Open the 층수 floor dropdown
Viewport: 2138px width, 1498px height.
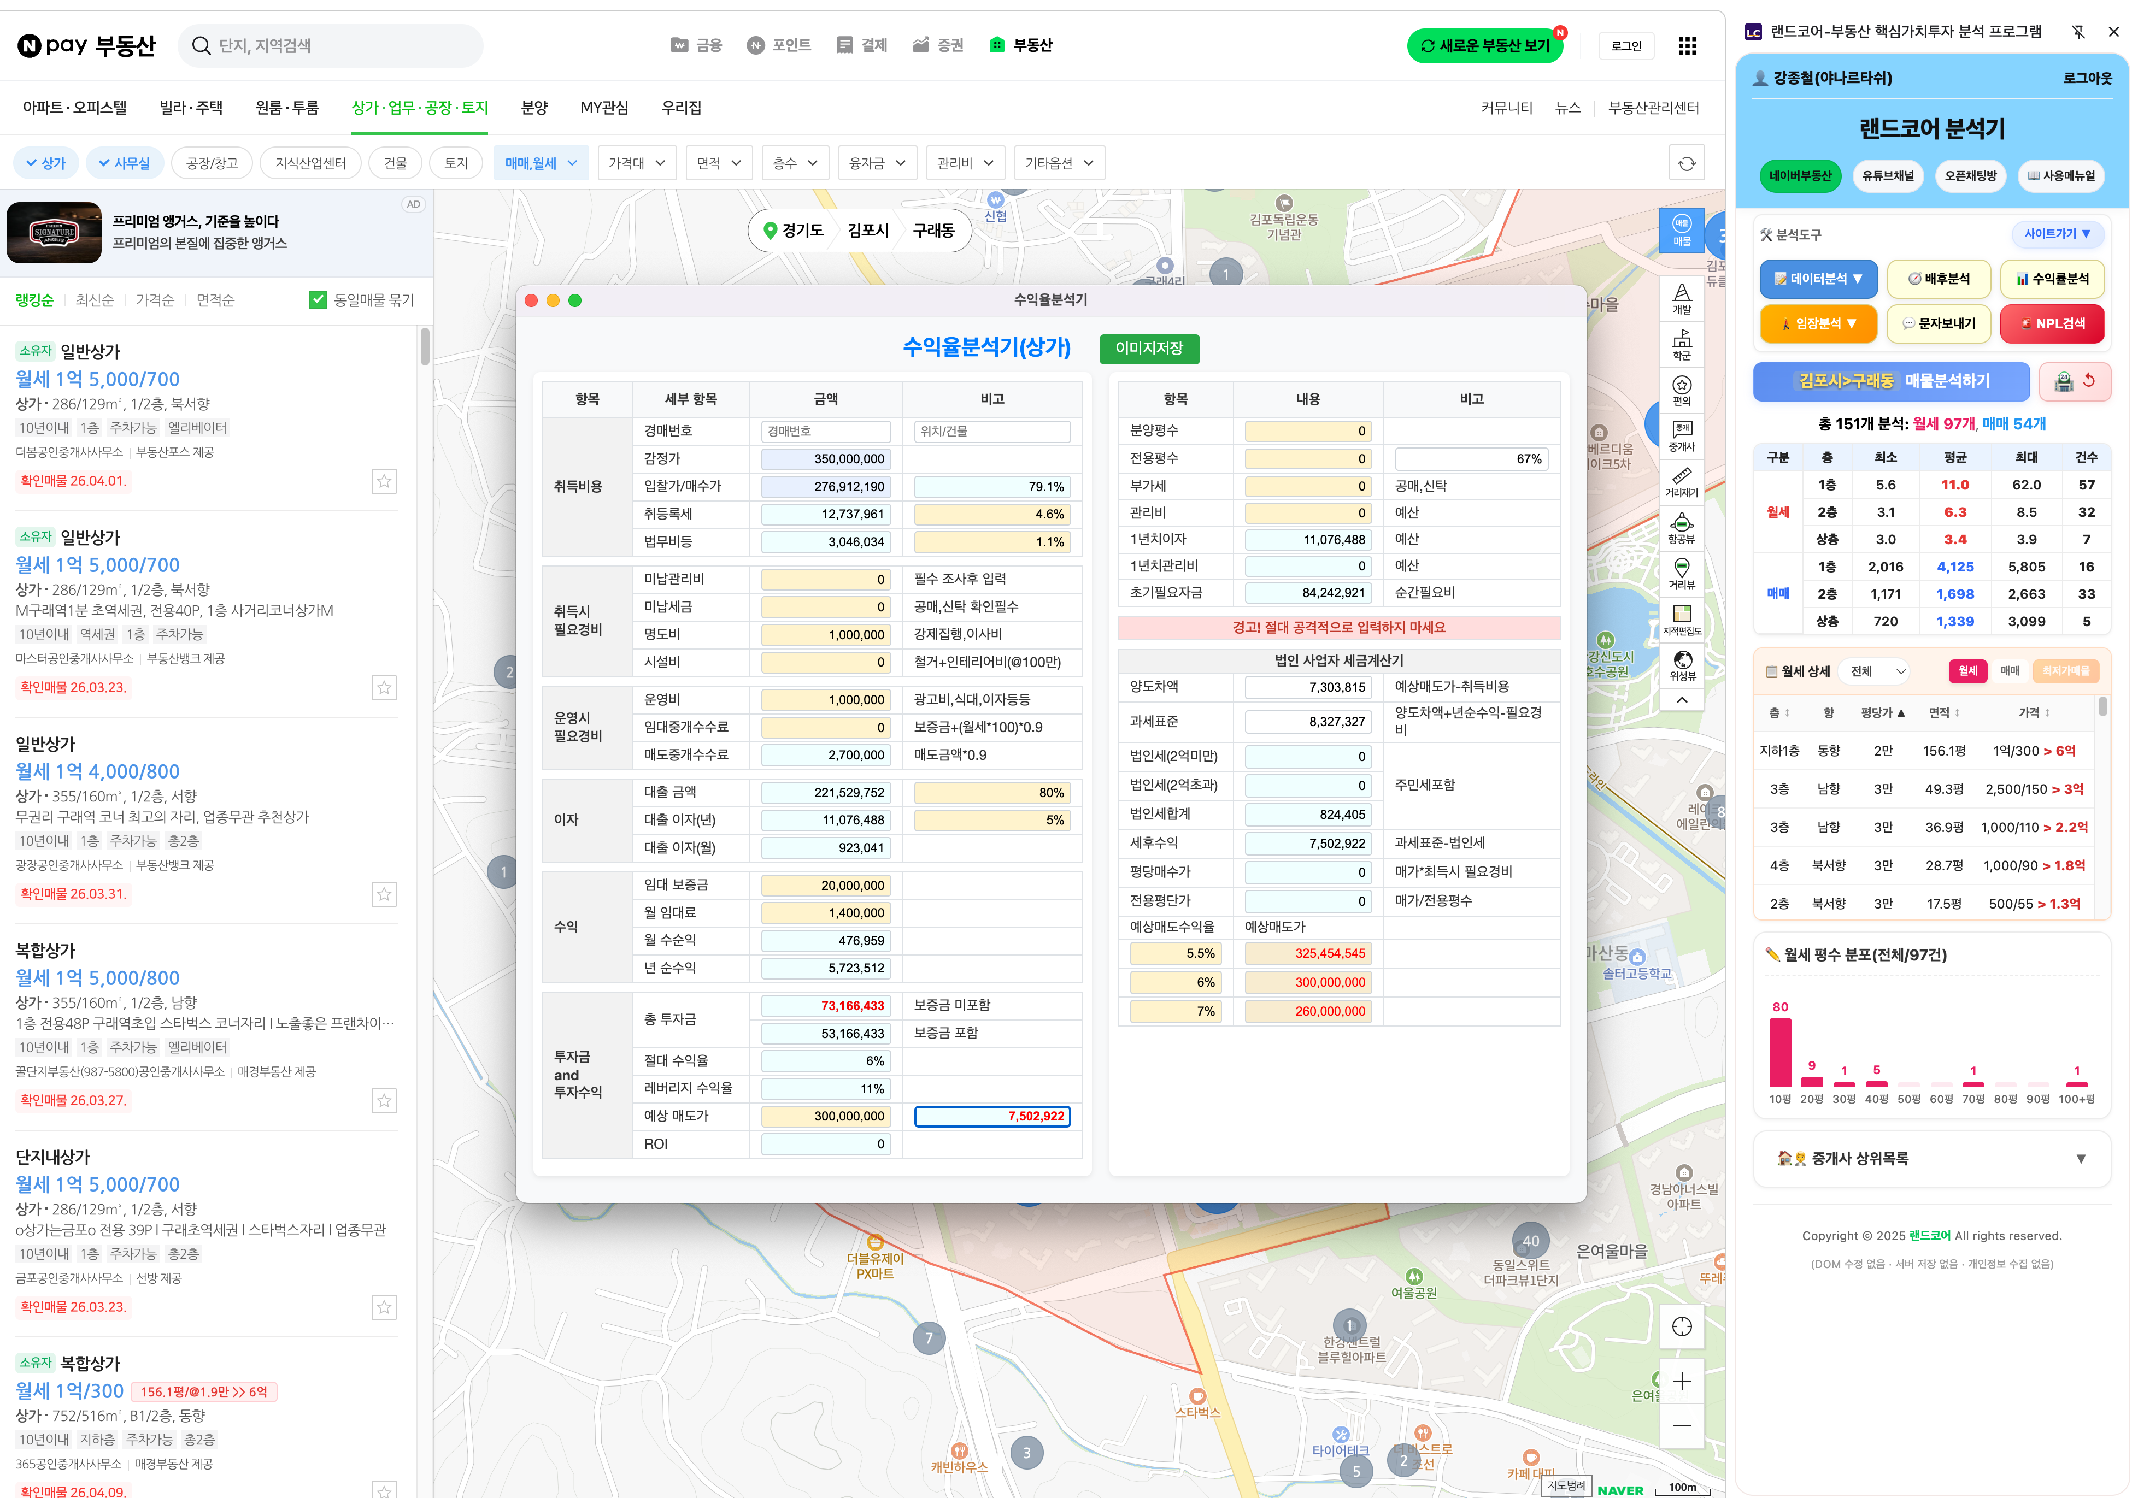pos(795,164)
